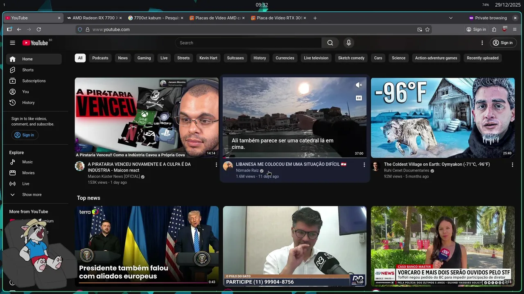The height and width of the screenshot is (294, 524).
Task: Click the YouTube logo
Action: [35, 43]
